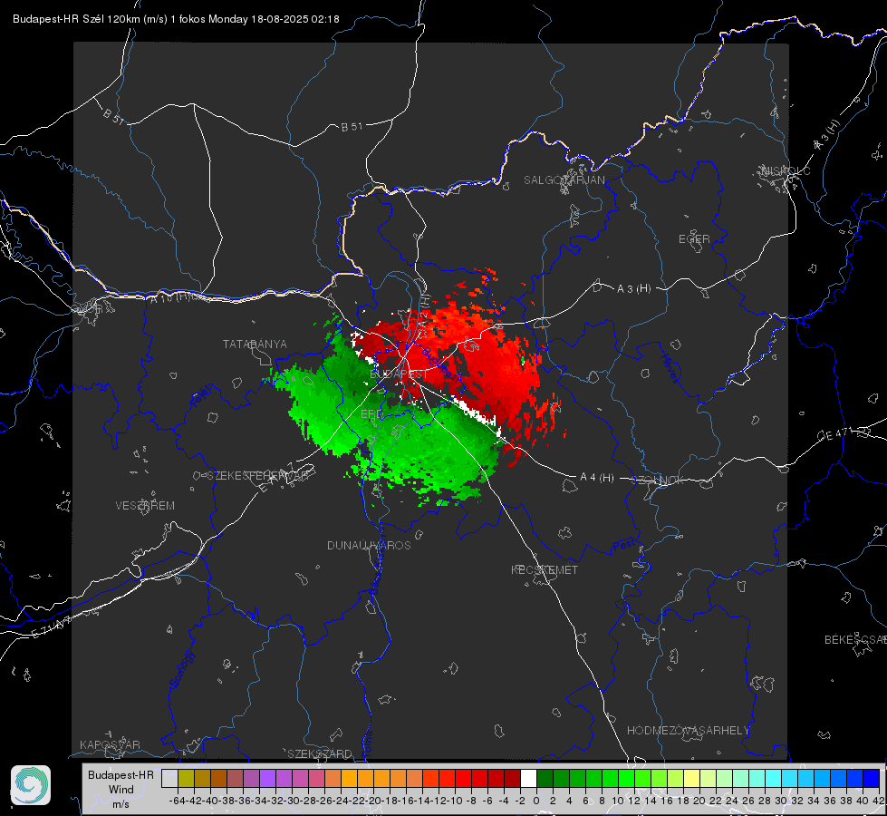Click the KAPOSVÁR city label

110,744
